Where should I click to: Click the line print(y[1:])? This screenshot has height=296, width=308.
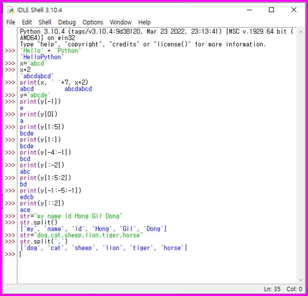pyautogui.click(x=40, y=140)
